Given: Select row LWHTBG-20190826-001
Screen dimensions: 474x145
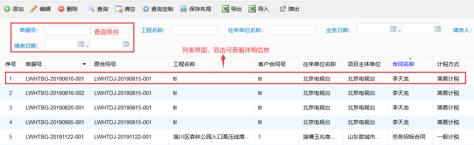Looking at the screenshot, I should [x=237, y=108].
